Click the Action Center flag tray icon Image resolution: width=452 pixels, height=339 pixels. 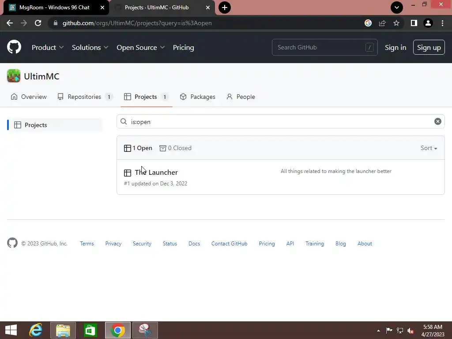point(389,330)
